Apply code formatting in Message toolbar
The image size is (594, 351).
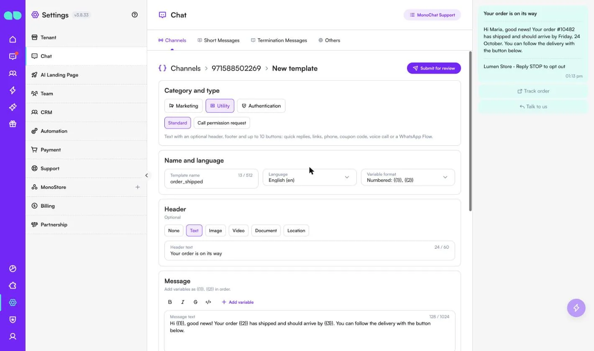208,302
